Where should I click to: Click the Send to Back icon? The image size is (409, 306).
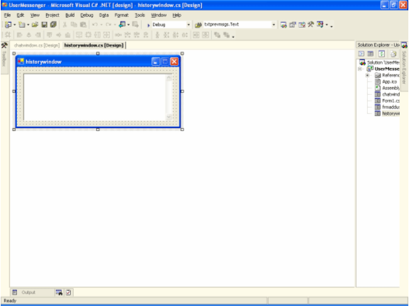(226, 35)
